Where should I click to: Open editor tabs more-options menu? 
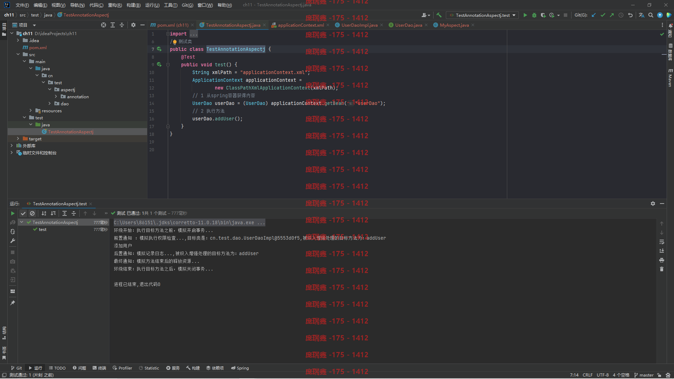(x=662, y=25)
